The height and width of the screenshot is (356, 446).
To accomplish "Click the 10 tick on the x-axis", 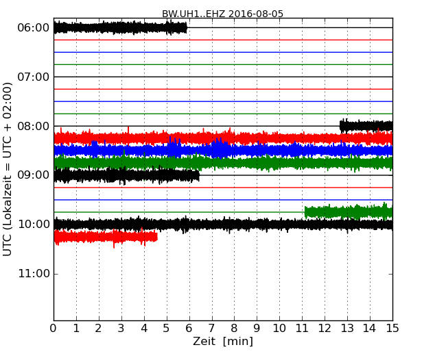I will 279,329.
